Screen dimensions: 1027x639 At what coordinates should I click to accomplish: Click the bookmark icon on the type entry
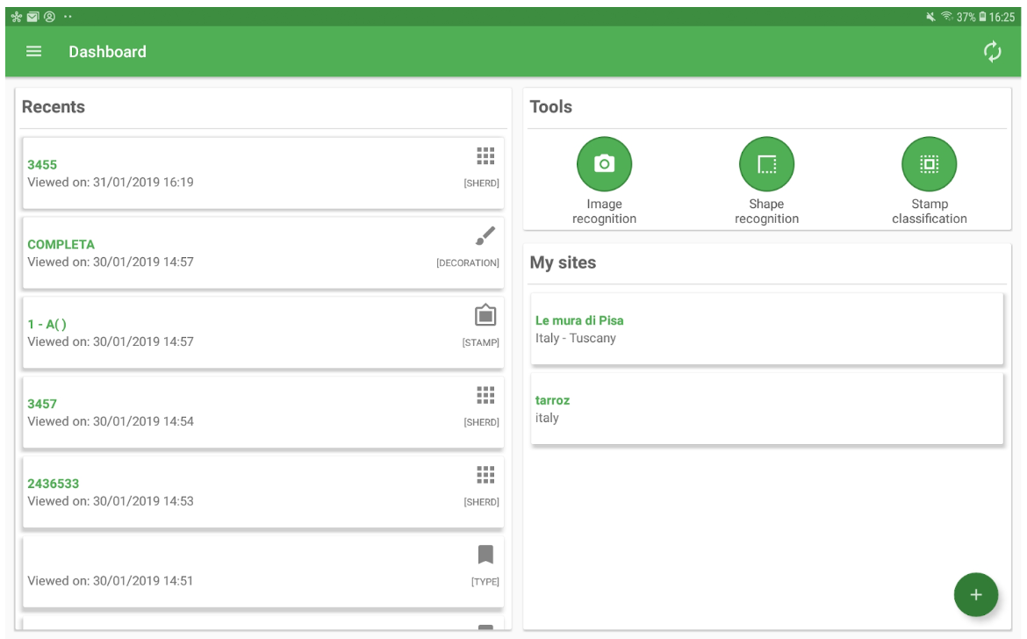point(485,554)
